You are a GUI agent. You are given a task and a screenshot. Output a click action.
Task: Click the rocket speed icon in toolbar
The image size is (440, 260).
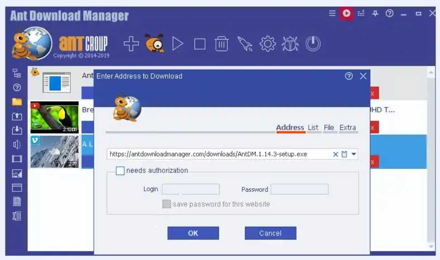[x=245, y=44]
